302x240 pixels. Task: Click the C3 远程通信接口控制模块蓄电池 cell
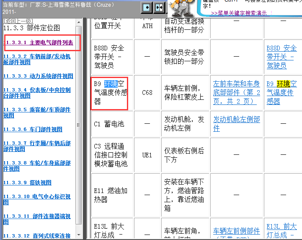(112, 155)
